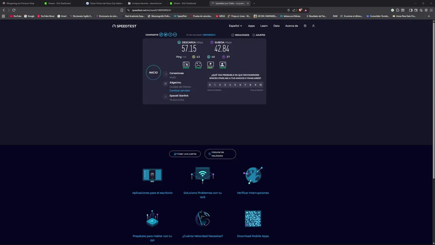Open the bookmarks overflow chevron

[x=429, y=16]
